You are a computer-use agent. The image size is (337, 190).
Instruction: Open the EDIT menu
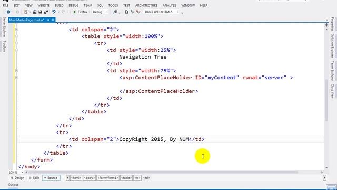pyautogui.click(x=16, y=5)
